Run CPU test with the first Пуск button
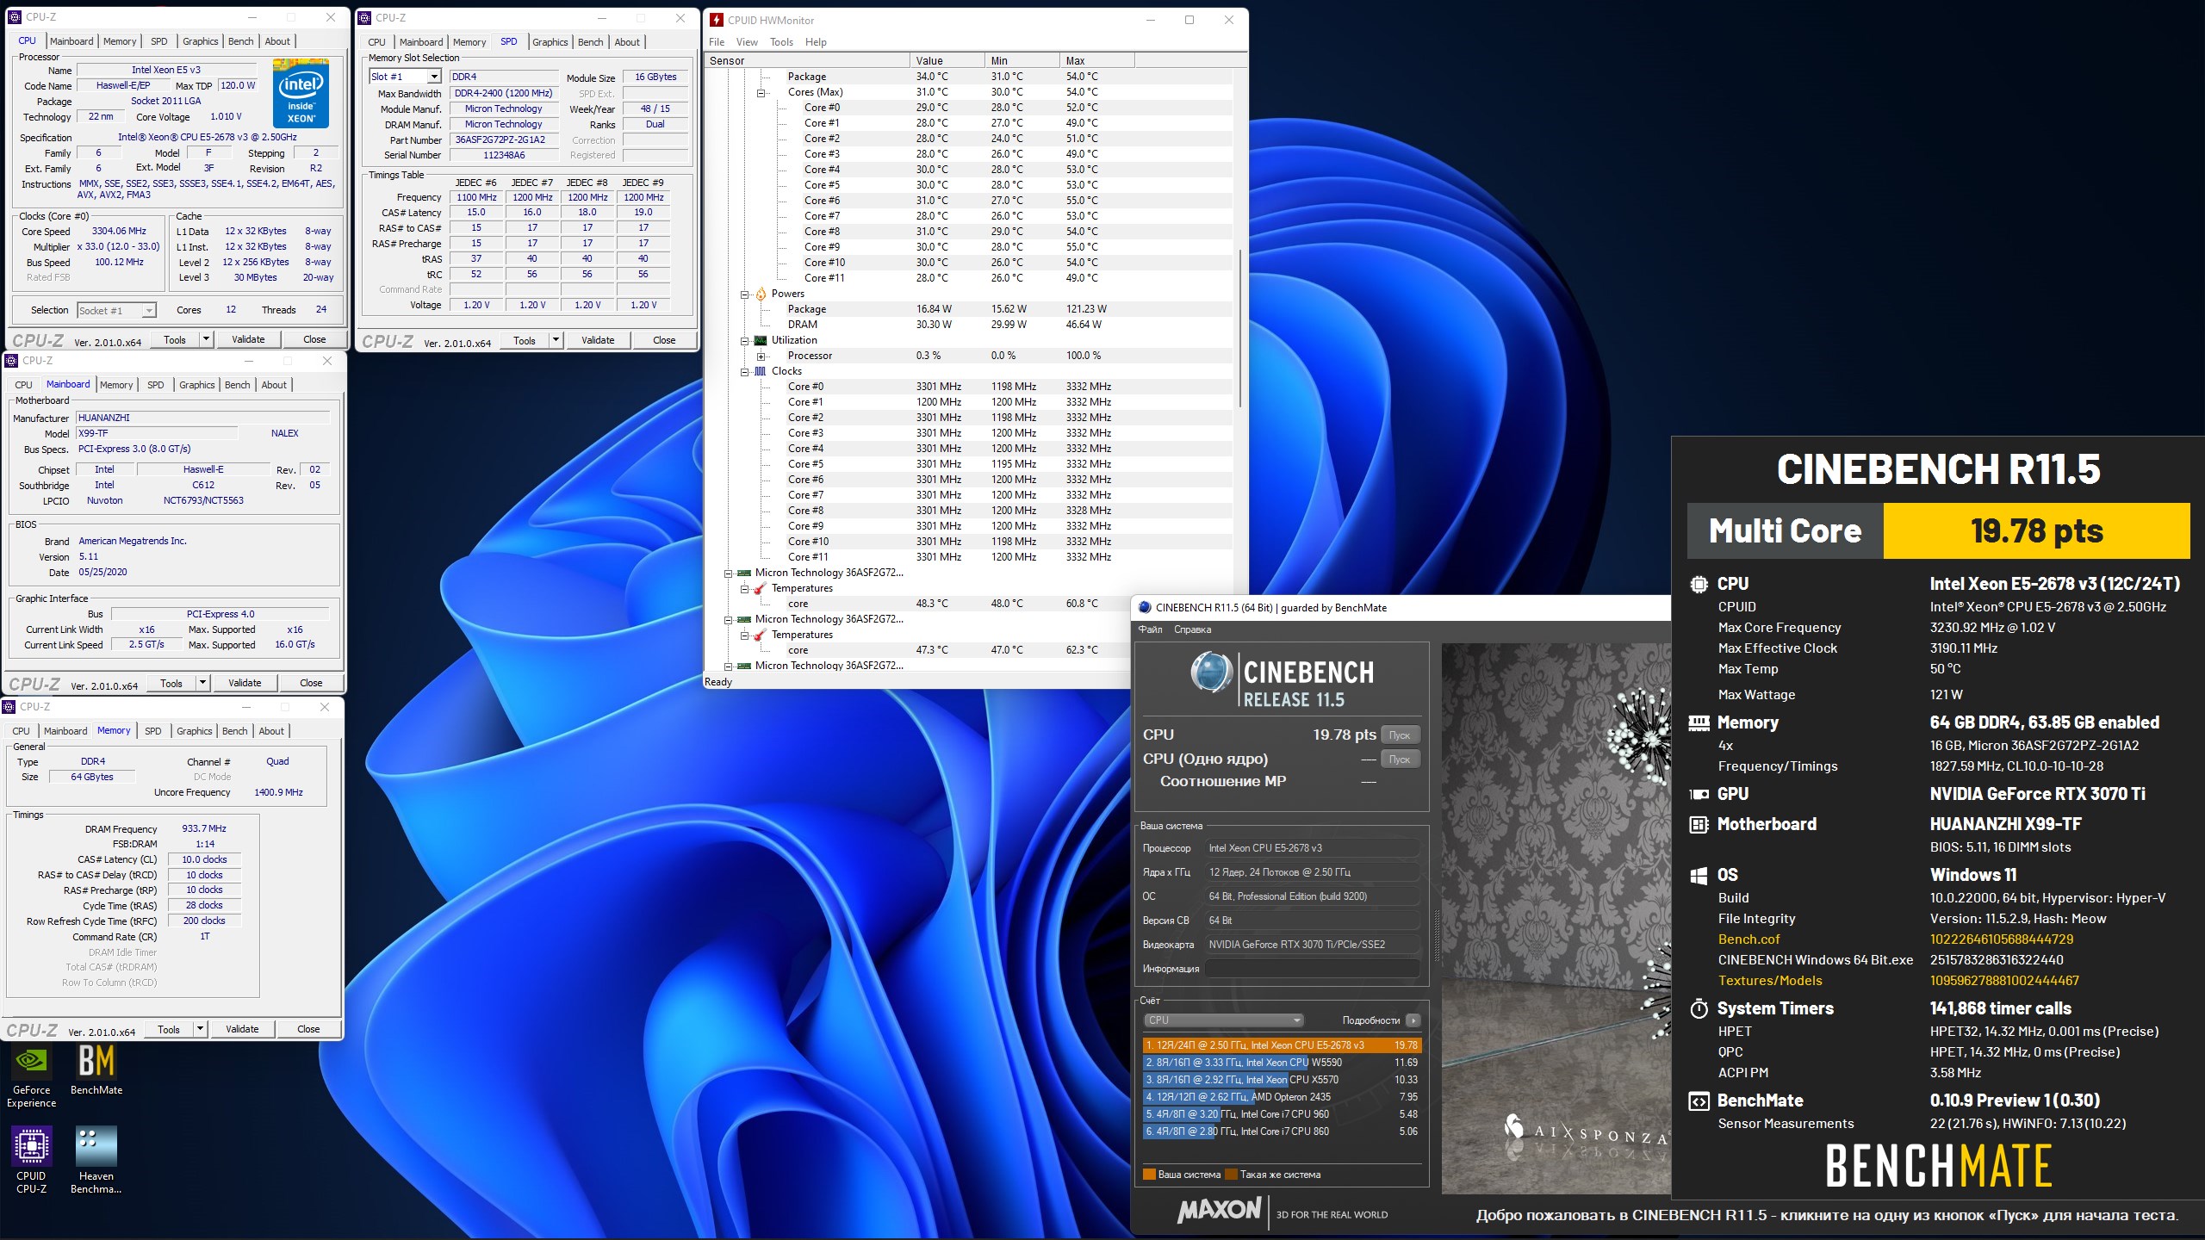This screenshot has width=2205, height=1240. [x=1400, y=735]
